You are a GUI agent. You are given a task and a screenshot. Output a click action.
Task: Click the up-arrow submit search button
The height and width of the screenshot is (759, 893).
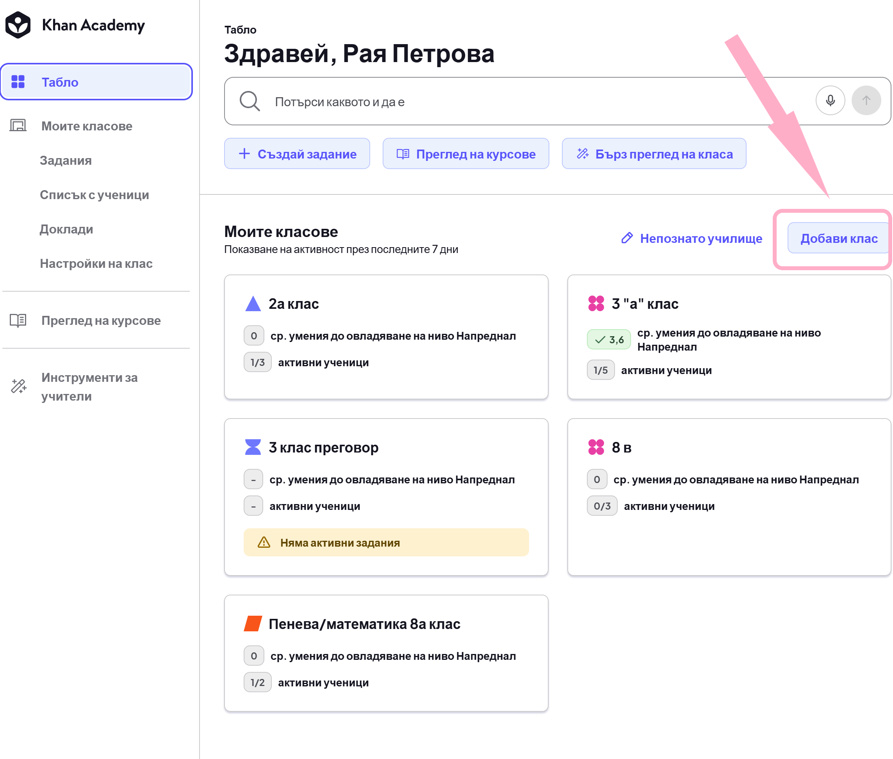[866, 101]
